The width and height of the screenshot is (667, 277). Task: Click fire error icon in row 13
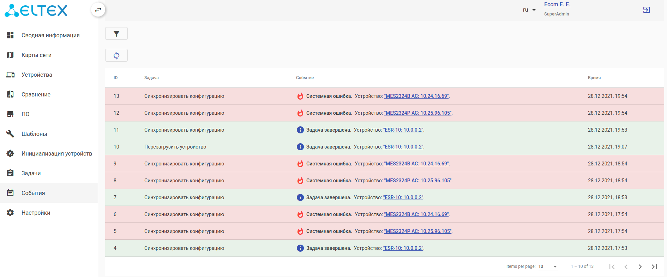[300, 96]
